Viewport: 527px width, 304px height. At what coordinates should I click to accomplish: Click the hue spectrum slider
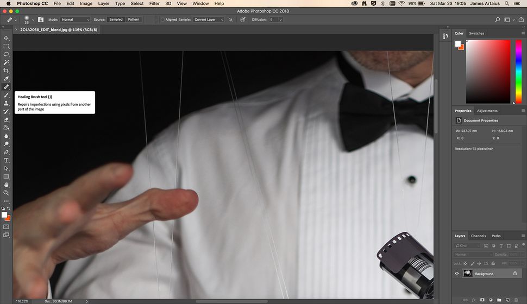[519, 72]
